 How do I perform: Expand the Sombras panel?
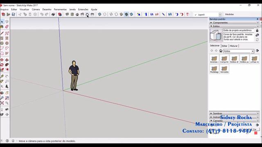pos(234,114)
